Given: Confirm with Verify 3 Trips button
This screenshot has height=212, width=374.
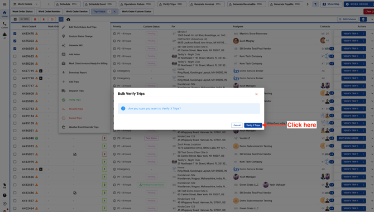Looking at the screenshot, I should (x=253, y=125).
